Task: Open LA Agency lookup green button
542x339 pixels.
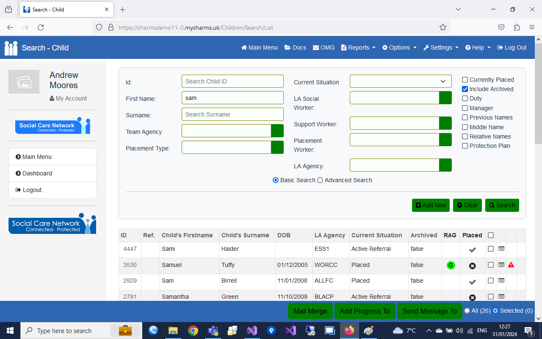Action: click(x=445, y=165)
